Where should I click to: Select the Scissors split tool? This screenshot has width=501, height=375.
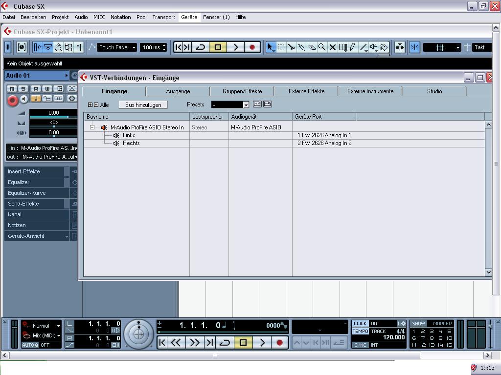(x=292, y=47)
